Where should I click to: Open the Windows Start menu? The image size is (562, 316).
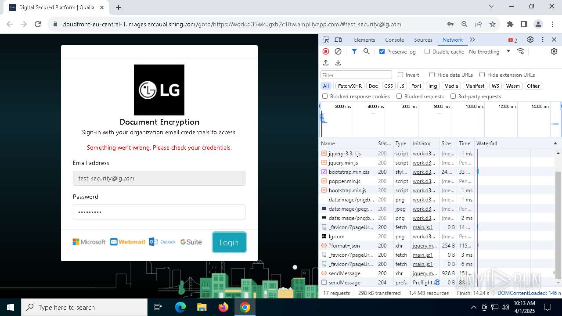(11, 307)
